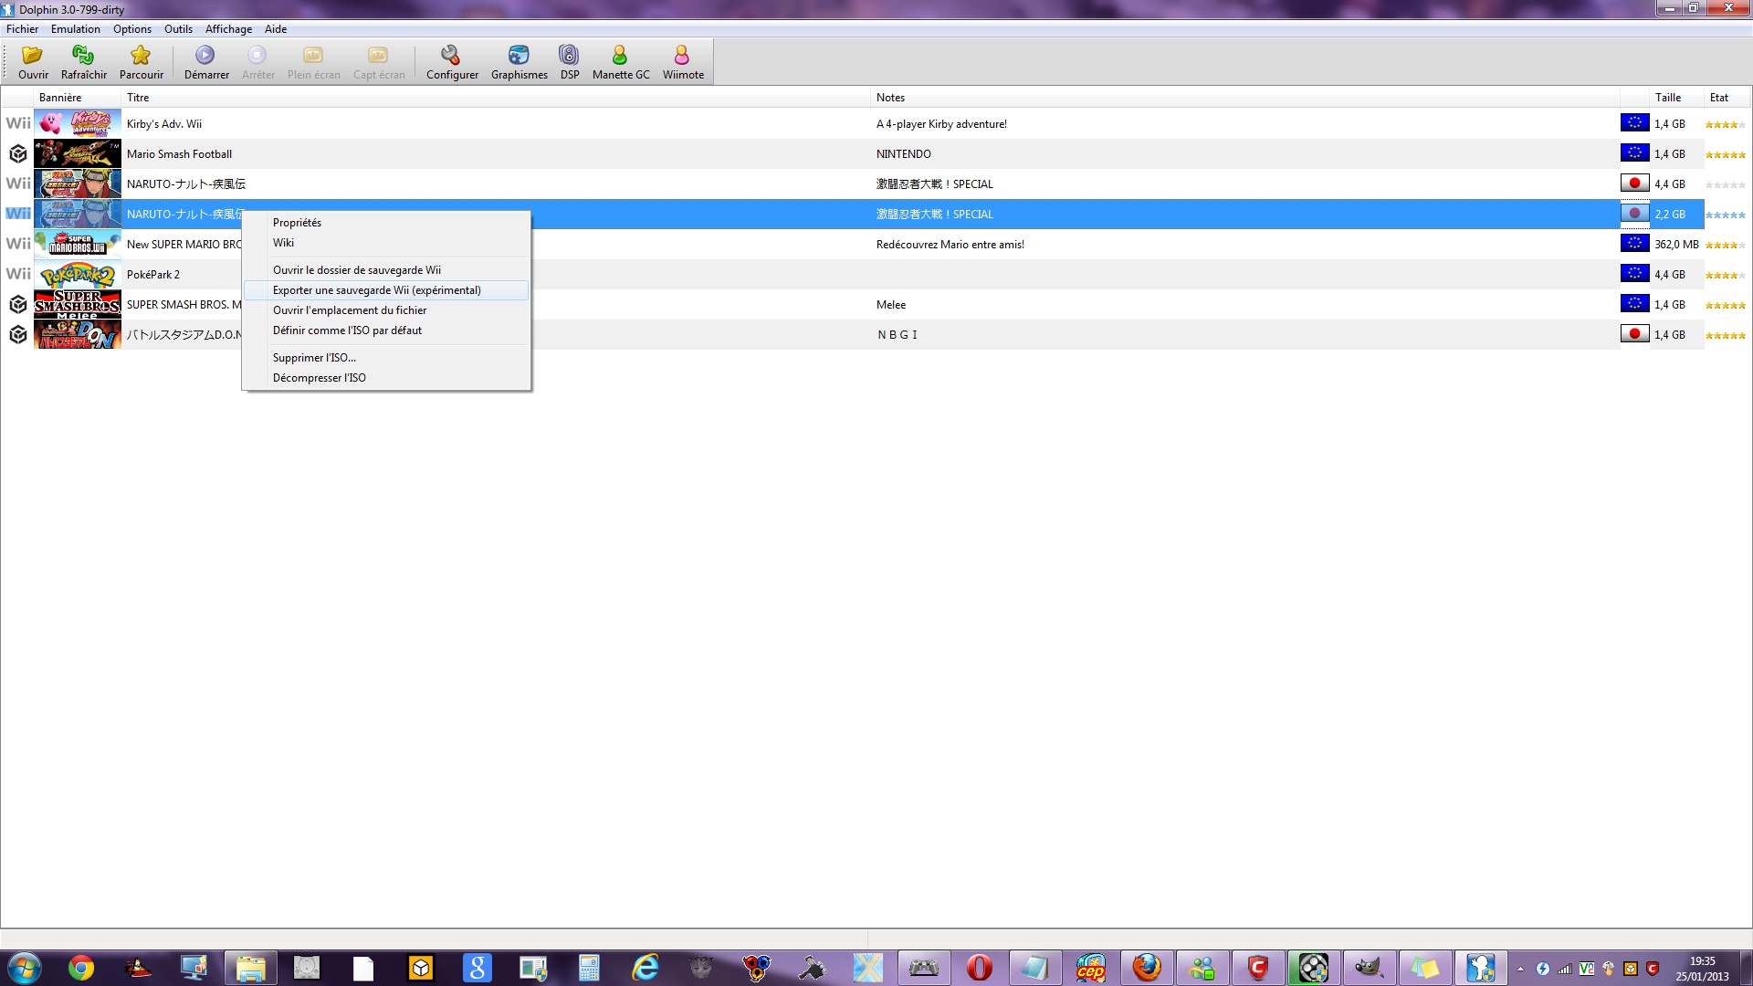The height and width of the screenshot is (986, 1753).
Task: Select the Super Smash Bros Melee banner
Action: point(78,304)
